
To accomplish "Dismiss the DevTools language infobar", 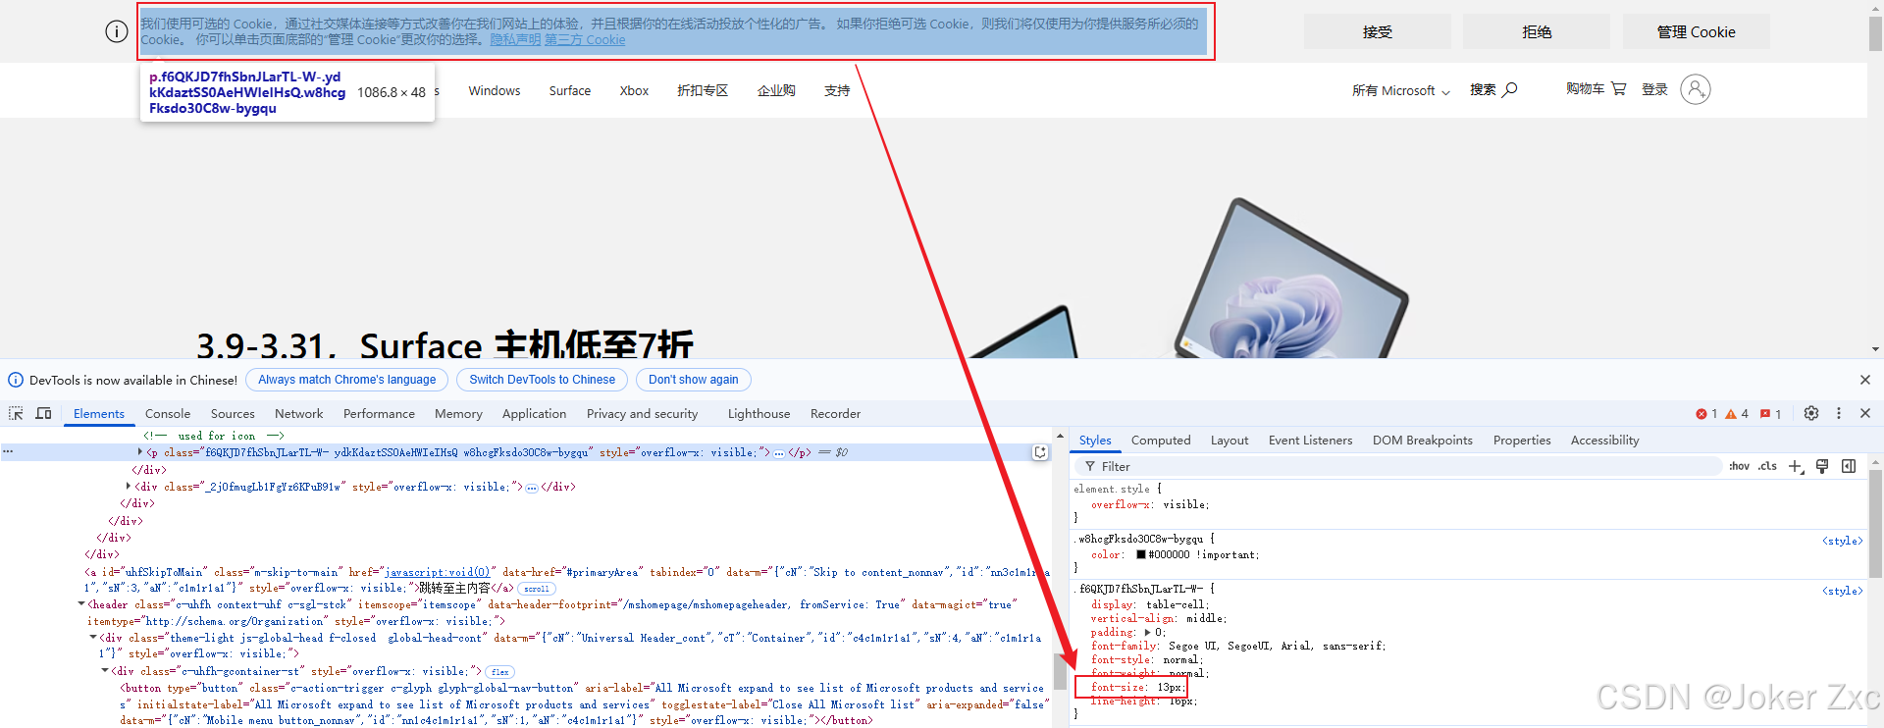I will [1865, 380].
